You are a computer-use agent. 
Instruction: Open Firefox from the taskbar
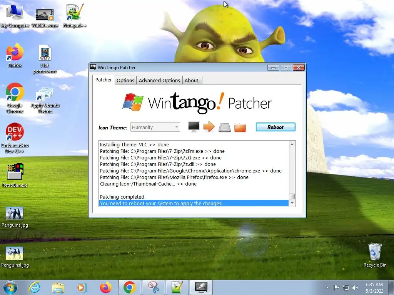pos(105,287)
